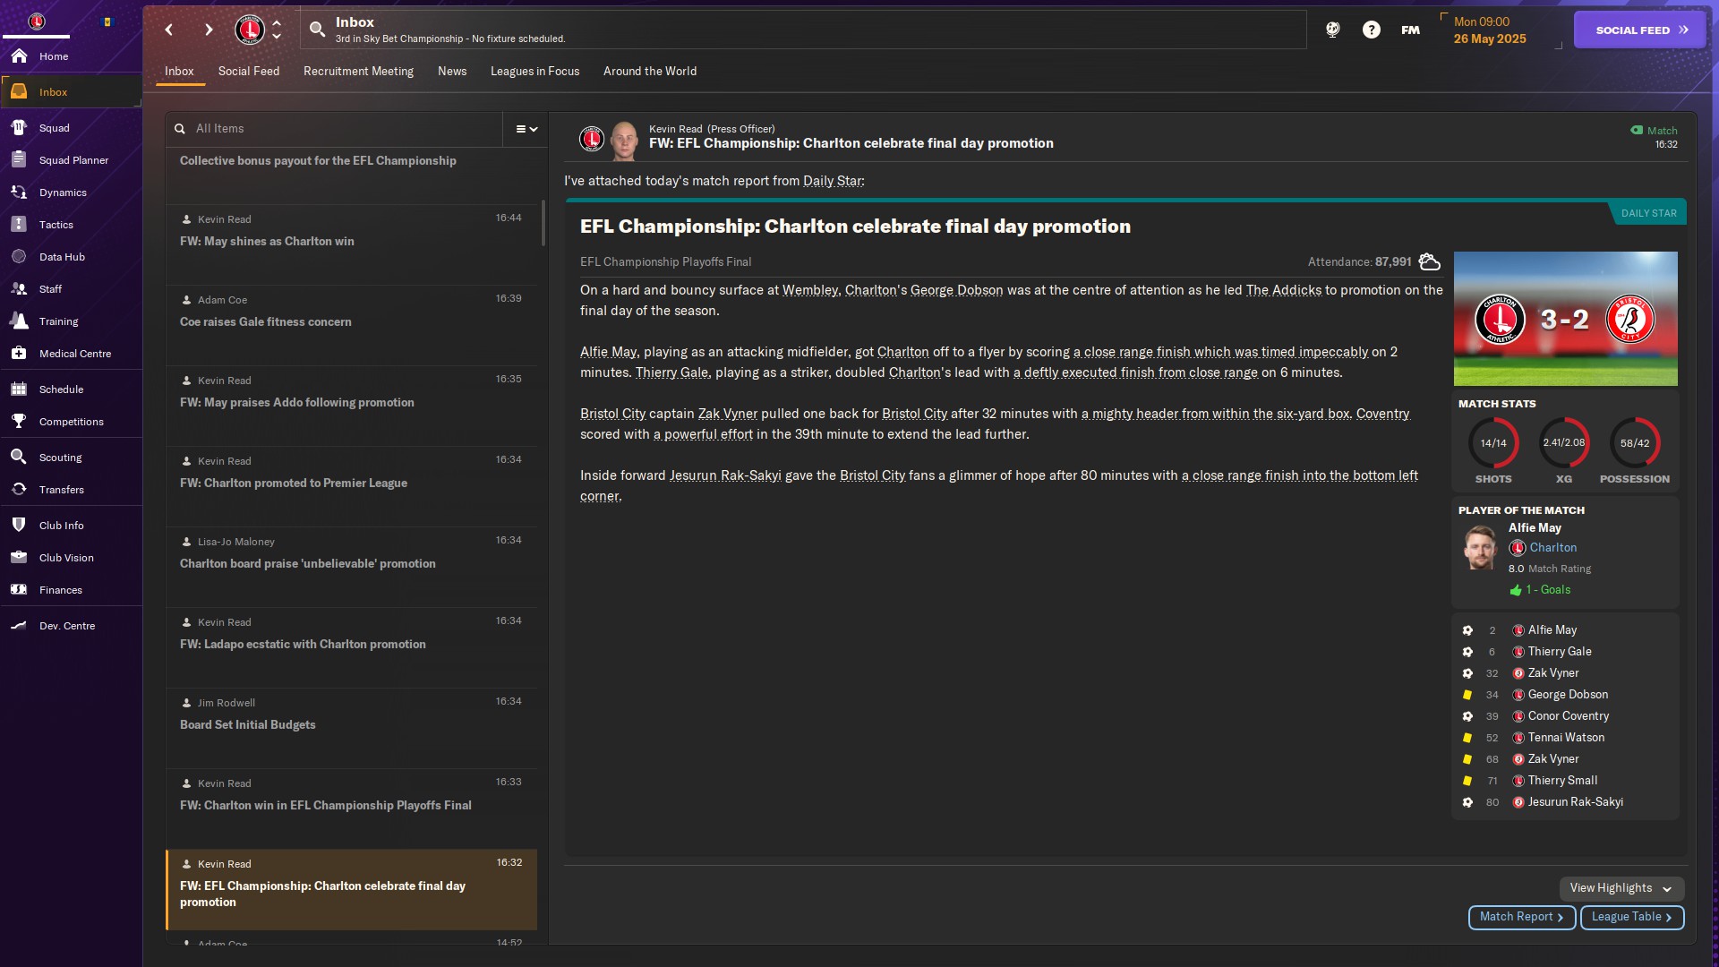Expand the View Highlights dropdown
The height and width of the screenshot is (967, 1719).
click(x=1621, y=888)
